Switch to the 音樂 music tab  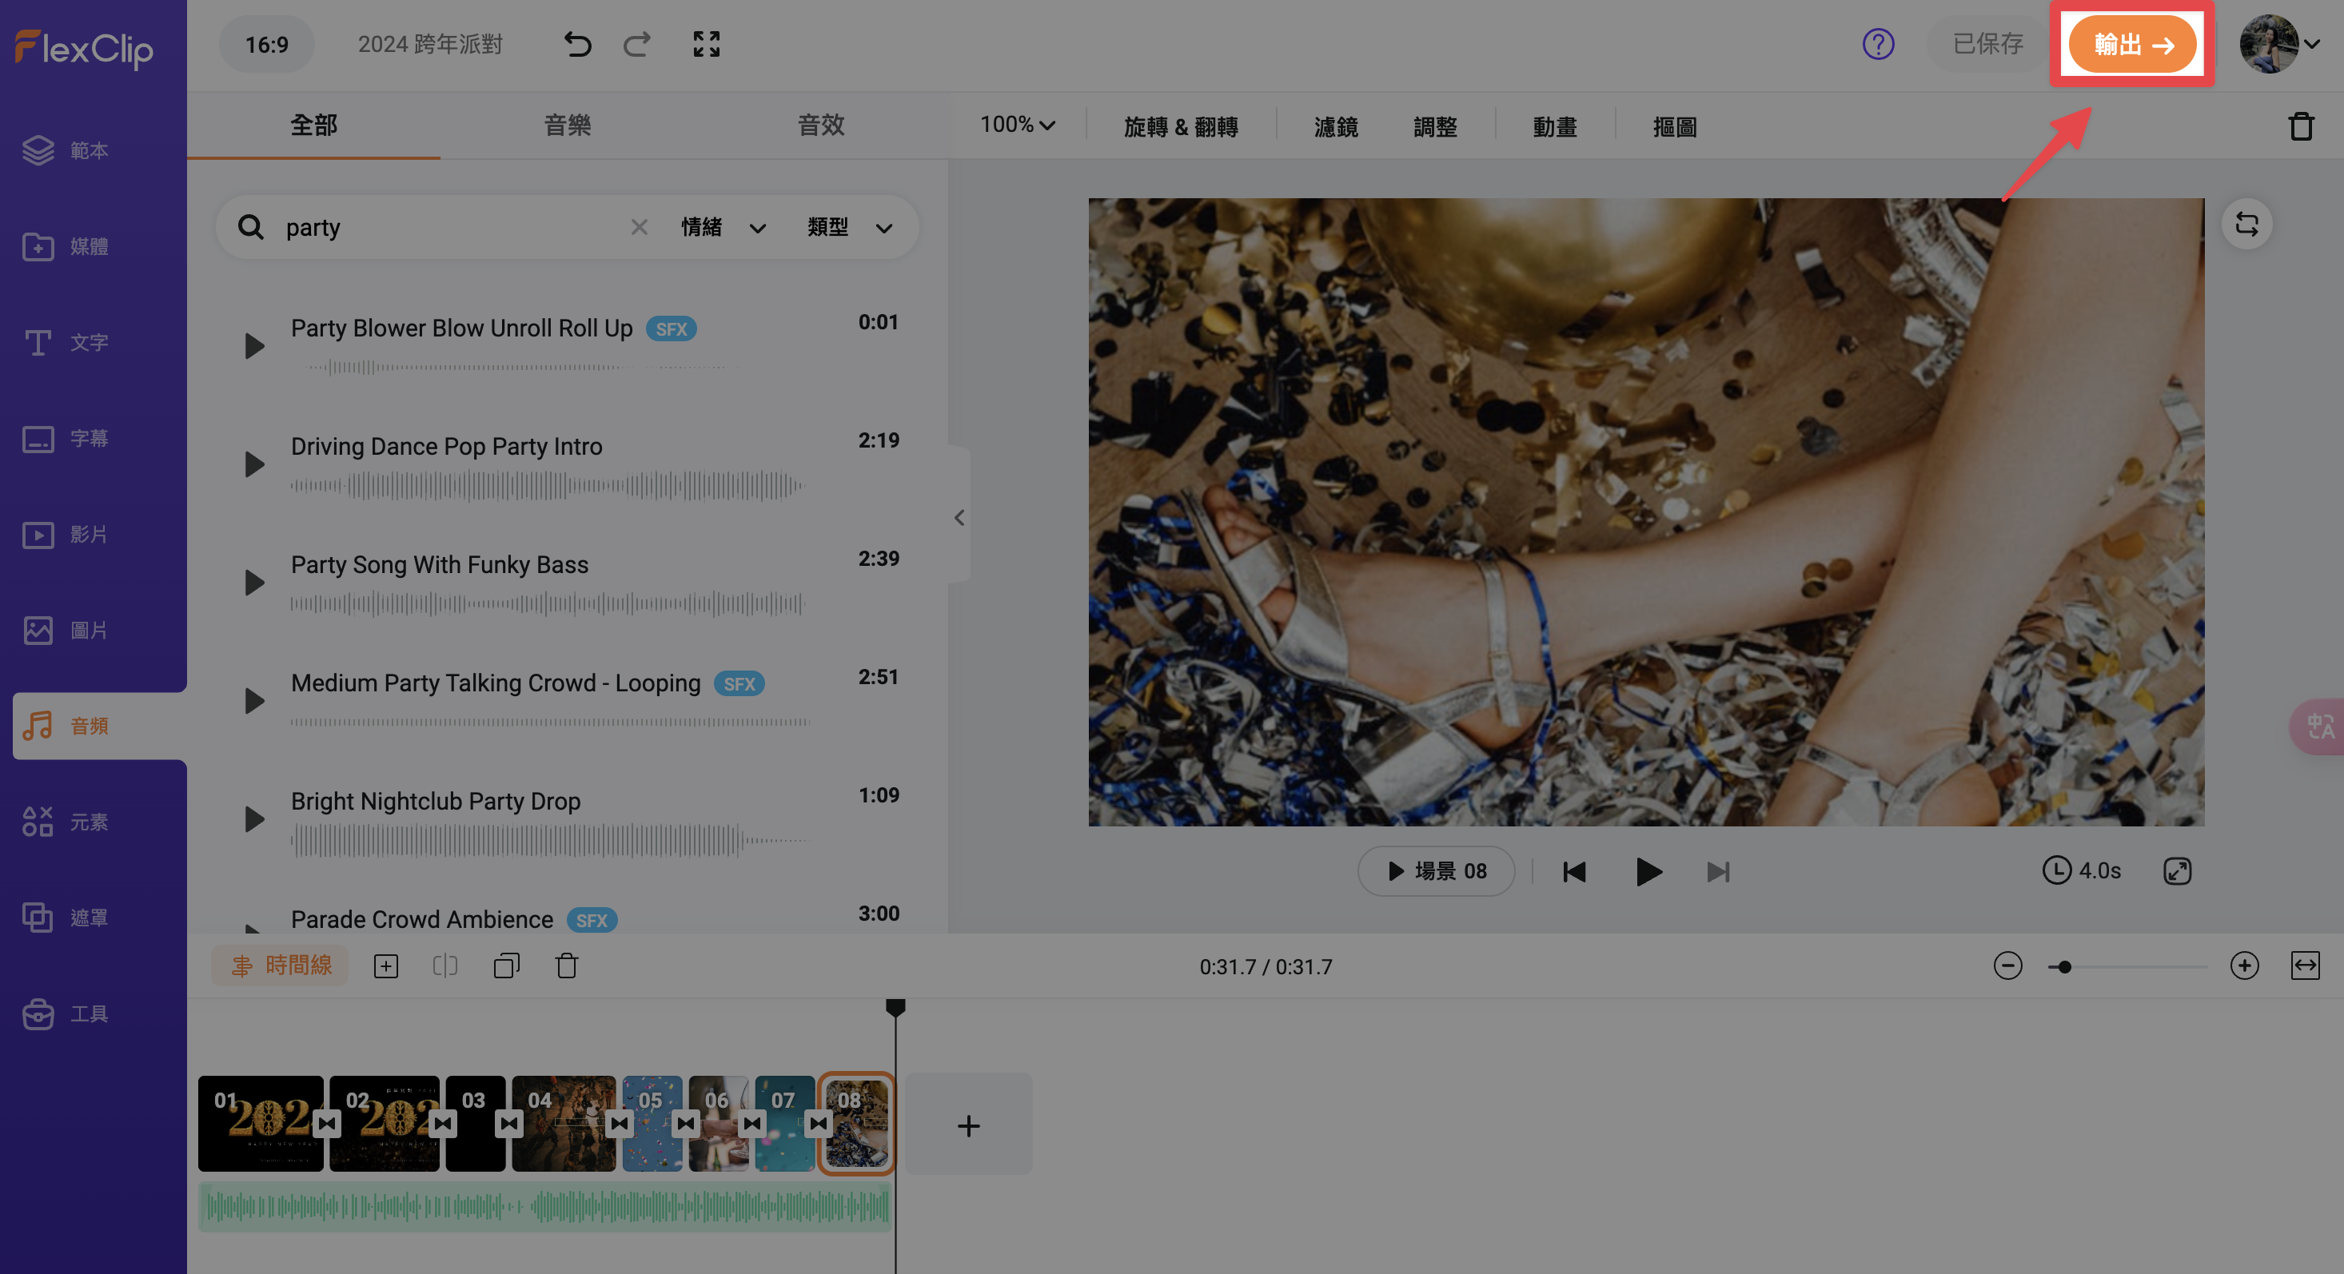(x=567, y=125)
